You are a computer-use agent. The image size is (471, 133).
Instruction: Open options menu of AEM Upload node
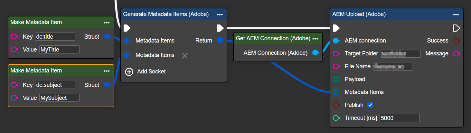(x=456, y=14)
